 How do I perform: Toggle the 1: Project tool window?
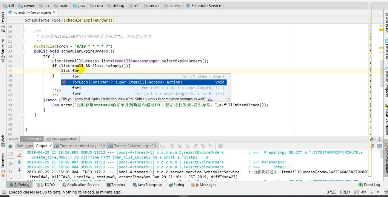[3, 22]
